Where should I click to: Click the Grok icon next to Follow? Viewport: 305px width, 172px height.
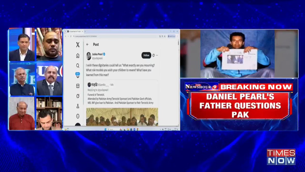[153, 55]
